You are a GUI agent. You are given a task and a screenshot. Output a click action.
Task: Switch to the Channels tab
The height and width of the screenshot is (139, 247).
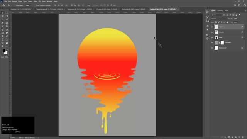pyautogui.click(x=220, y=11)
